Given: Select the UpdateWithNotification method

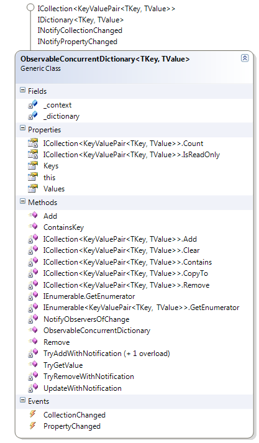Looking at the screenshot, I should tap(83, 388).
